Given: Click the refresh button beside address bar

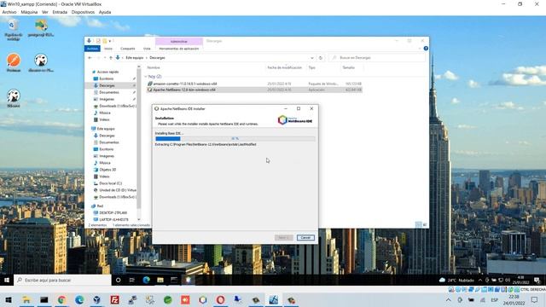Looking at the screenshot, I should coord(321,58).
